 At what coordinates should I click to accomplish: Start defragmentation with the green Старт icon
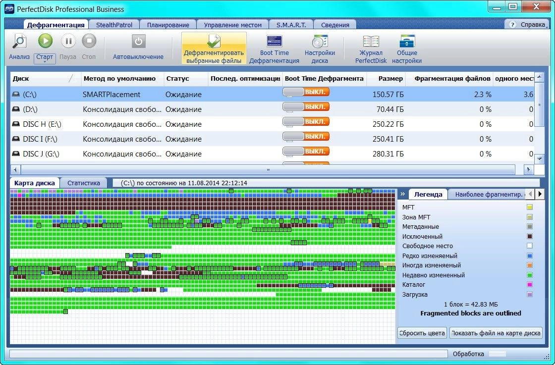(45, 41)
